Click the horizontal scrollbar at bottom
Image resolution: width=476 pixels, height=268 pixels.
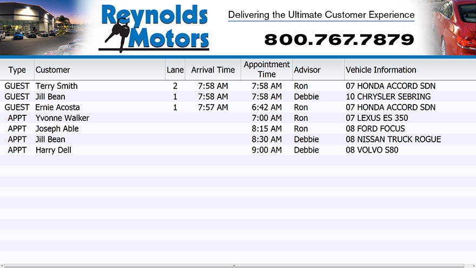234,266
